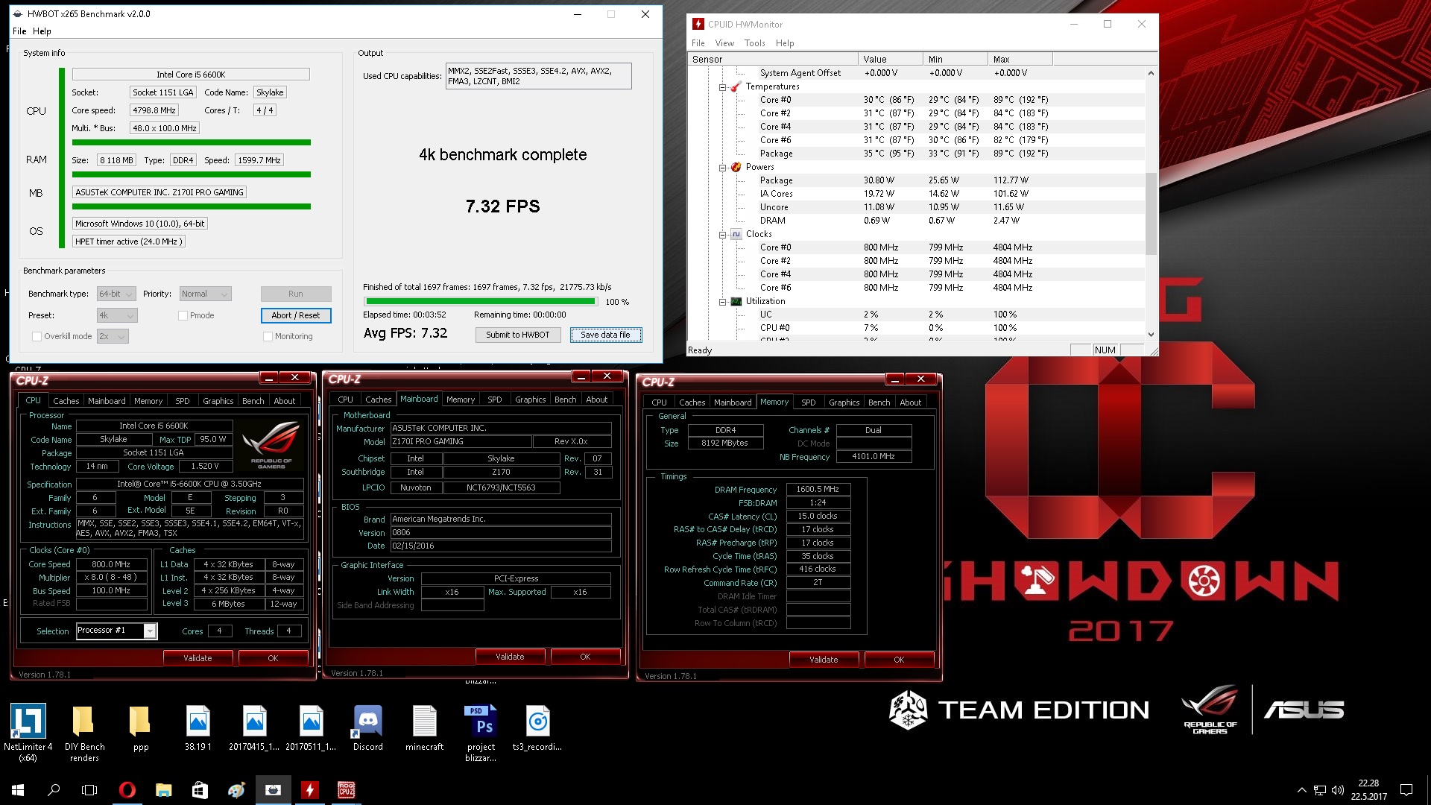The width and height of the screenshot is (1431, 805).
Task: Click Core speed 4798.8 MHz field
Action: point(154,110)
